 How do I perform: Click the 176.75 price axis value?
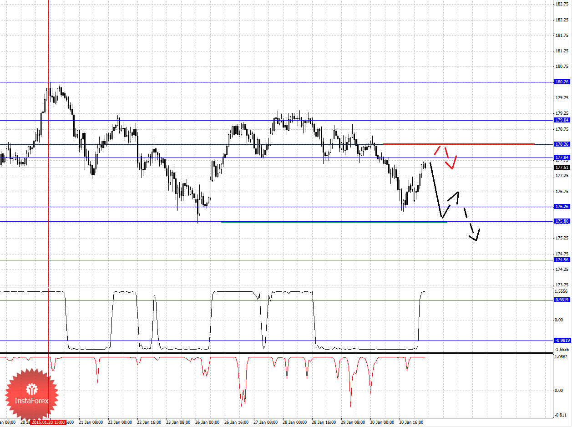coord(563,191)
